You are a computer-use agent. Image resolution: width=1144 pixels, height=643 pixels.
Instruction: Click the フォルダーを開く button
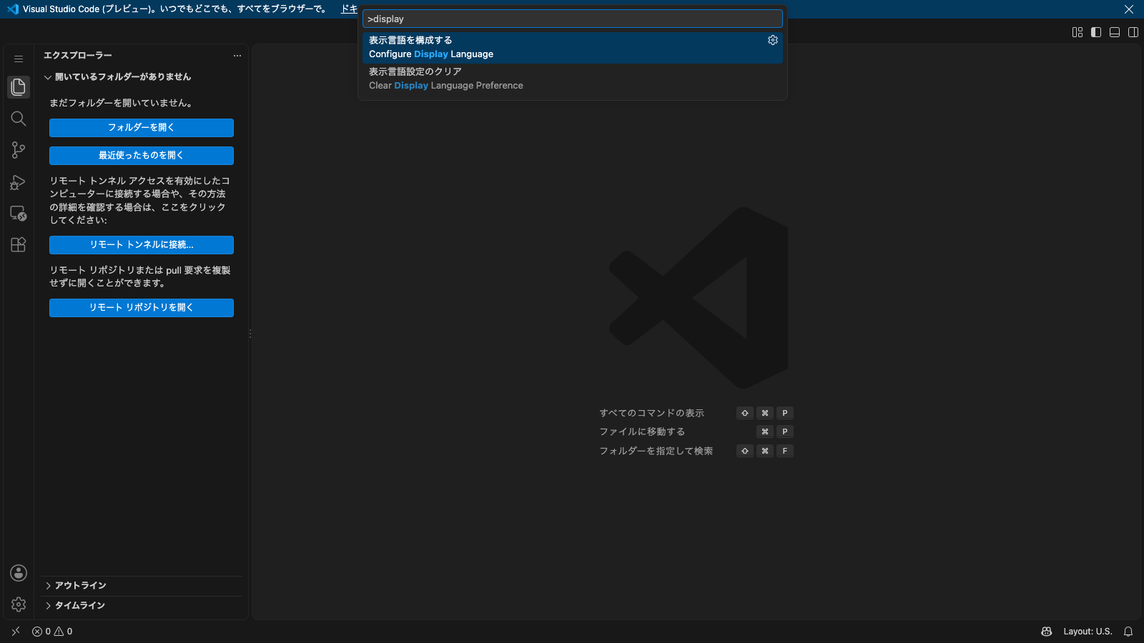142,128
